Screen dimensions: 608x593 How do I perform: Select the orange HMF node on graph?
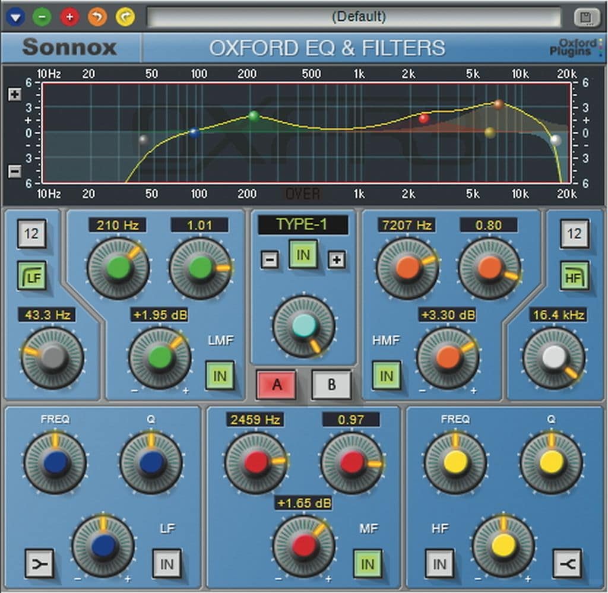pyautogui.click(x=499, y=104)
